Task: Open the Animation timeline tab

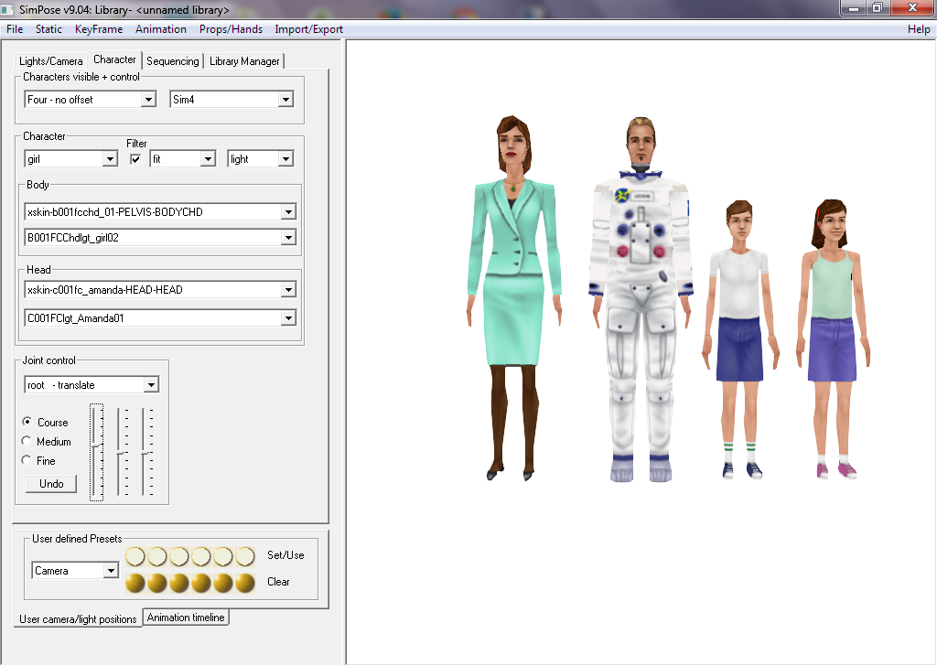Action: (186, 618)
